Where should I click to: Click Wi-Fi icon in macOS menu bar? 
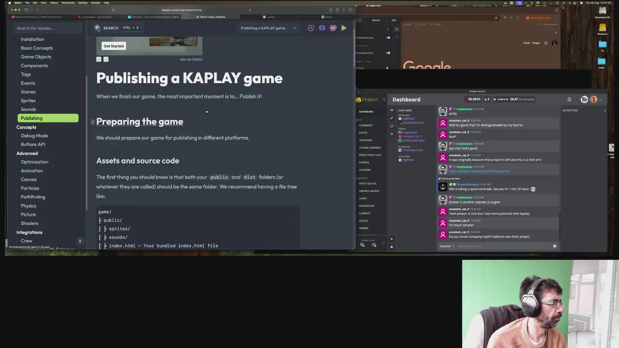(x=564, y=3)
